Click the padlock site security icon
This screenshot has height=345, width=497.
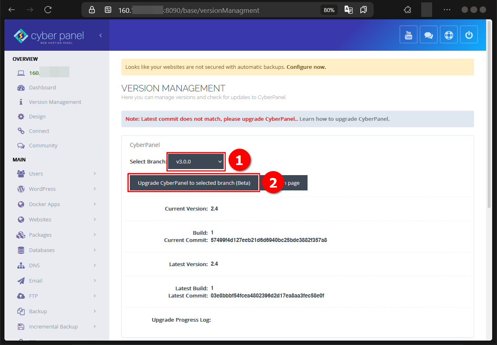[92, 10]
